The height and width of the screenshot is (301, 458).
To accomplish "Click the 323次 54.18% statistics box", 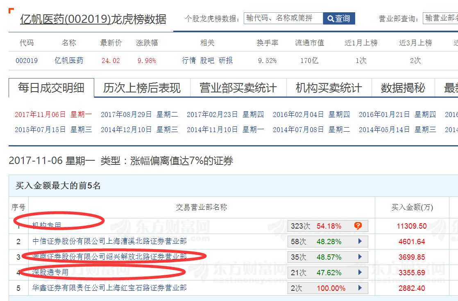I will (x=328, y=226).
